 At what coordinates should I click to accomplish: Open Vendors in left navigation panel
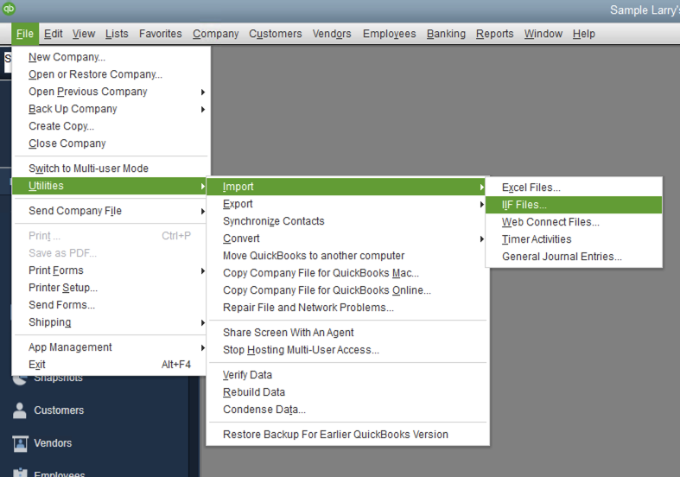coord(53,443)
